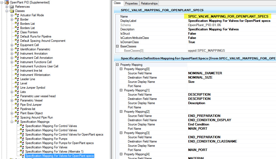This screenshot has width=276, height=159.
Task: Click the Parametric Vessel class icon
Action: click(x=17, y=100)
